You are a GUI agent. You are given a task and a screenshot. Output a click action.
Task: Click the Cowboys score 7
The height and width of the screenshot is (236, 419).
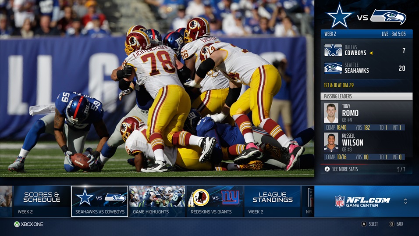pyautogui.click(x=404, y=50)
